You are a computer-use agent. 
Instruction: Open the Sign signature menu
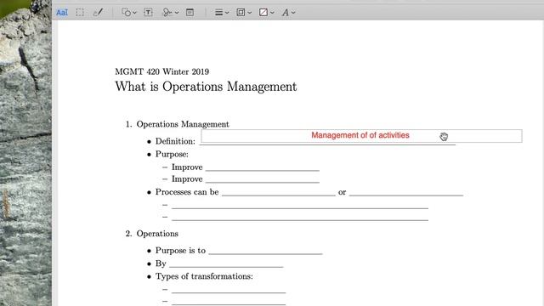tap(170, 13)
